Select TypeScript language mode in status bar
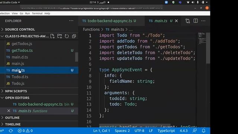This screenshot has height=134, width=238. 166,131
